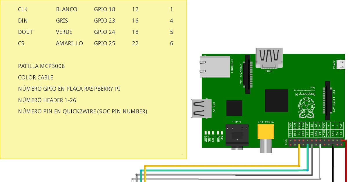The height and width of the screenshot is (182, 348).
Task: Click the USB 2x port
Action: point(202,108)
